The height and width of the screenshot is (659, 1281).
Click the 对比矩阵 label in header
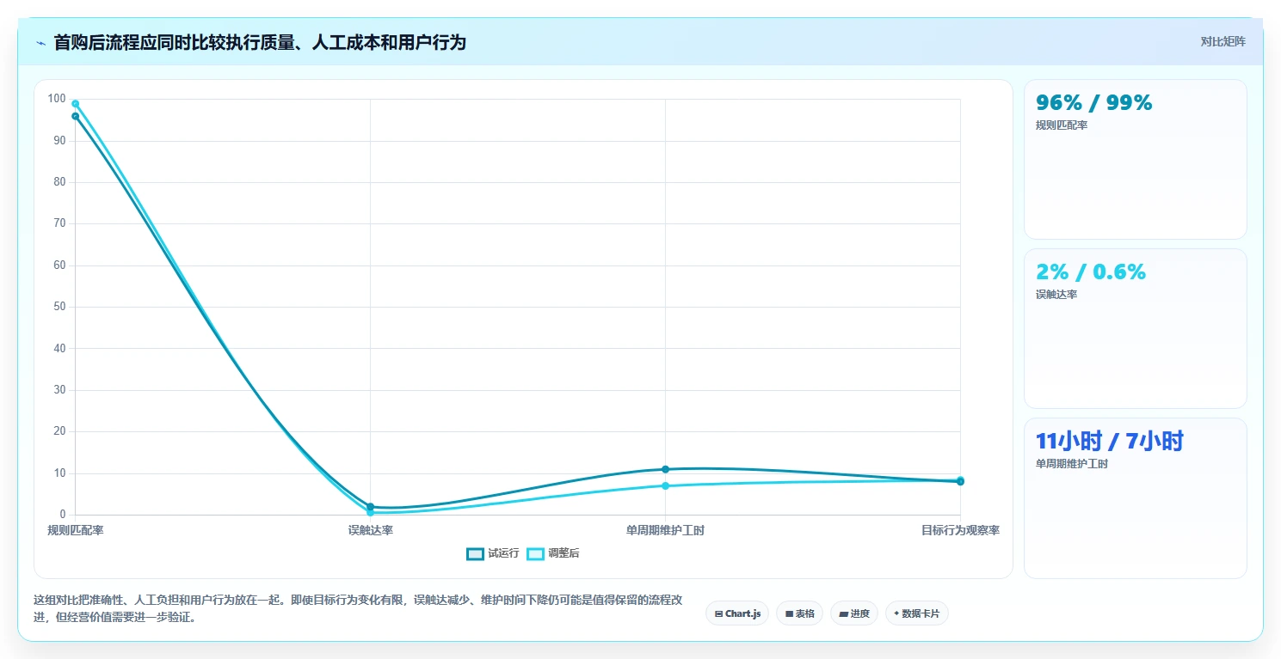(x=1222, y=41)
